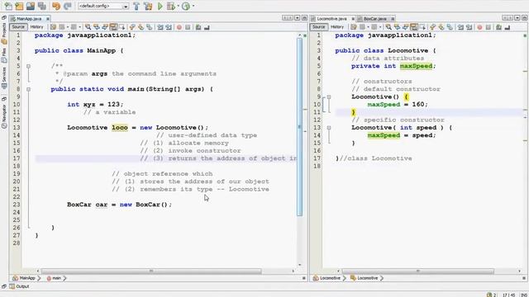Find selection in Locomotive editor toolbar
The image size is (529, 297).
[388, 27]
